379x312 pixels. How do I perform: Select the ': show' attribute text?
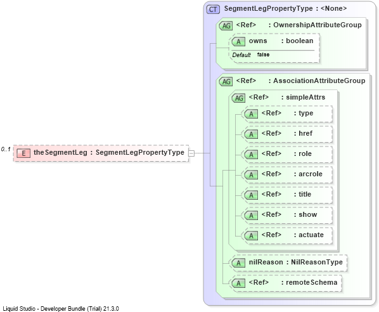(305, 215)
